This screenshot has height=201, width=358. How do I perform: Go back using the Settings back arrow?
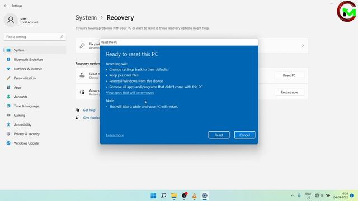[6, 6]
